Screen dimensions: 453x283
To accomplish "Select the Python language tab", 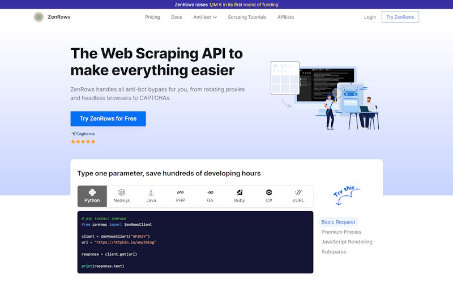I will click(x=92, y=196).
